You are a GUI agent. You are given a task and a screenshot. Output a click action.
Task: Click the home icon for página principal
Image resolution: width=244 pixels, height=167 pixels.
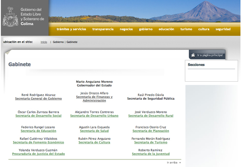click(193, 55)
